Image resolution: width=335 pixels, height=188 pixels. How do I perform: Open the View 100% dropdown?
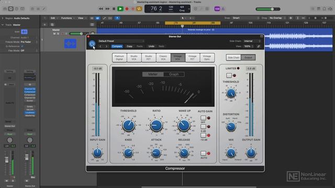click(x=249, y=46)
